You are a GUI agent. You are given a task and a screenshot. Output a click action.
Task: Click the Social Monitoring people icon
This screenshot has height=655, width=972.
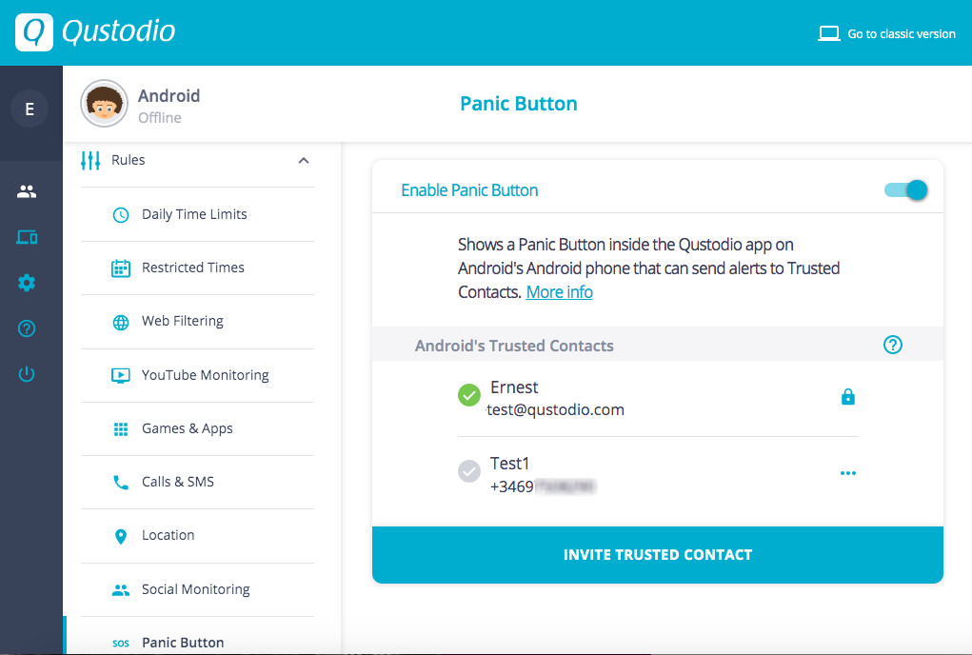(121, 590)
